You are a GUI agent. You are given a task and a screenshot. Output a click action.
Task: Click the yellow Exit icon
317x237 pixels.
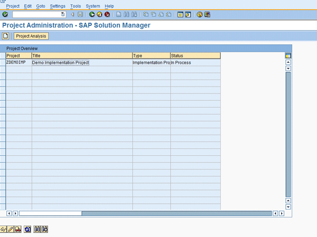[99, 14]
